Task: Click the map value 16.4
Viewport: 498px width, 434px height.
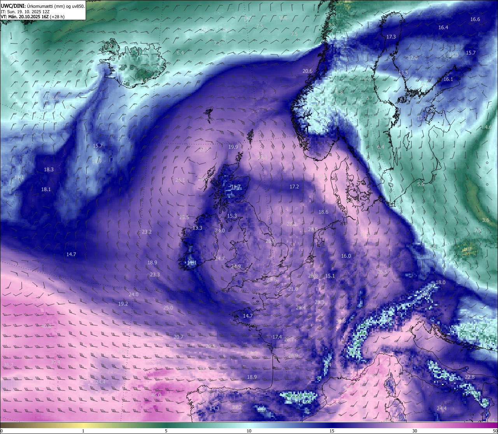Action: pos(443,27)
